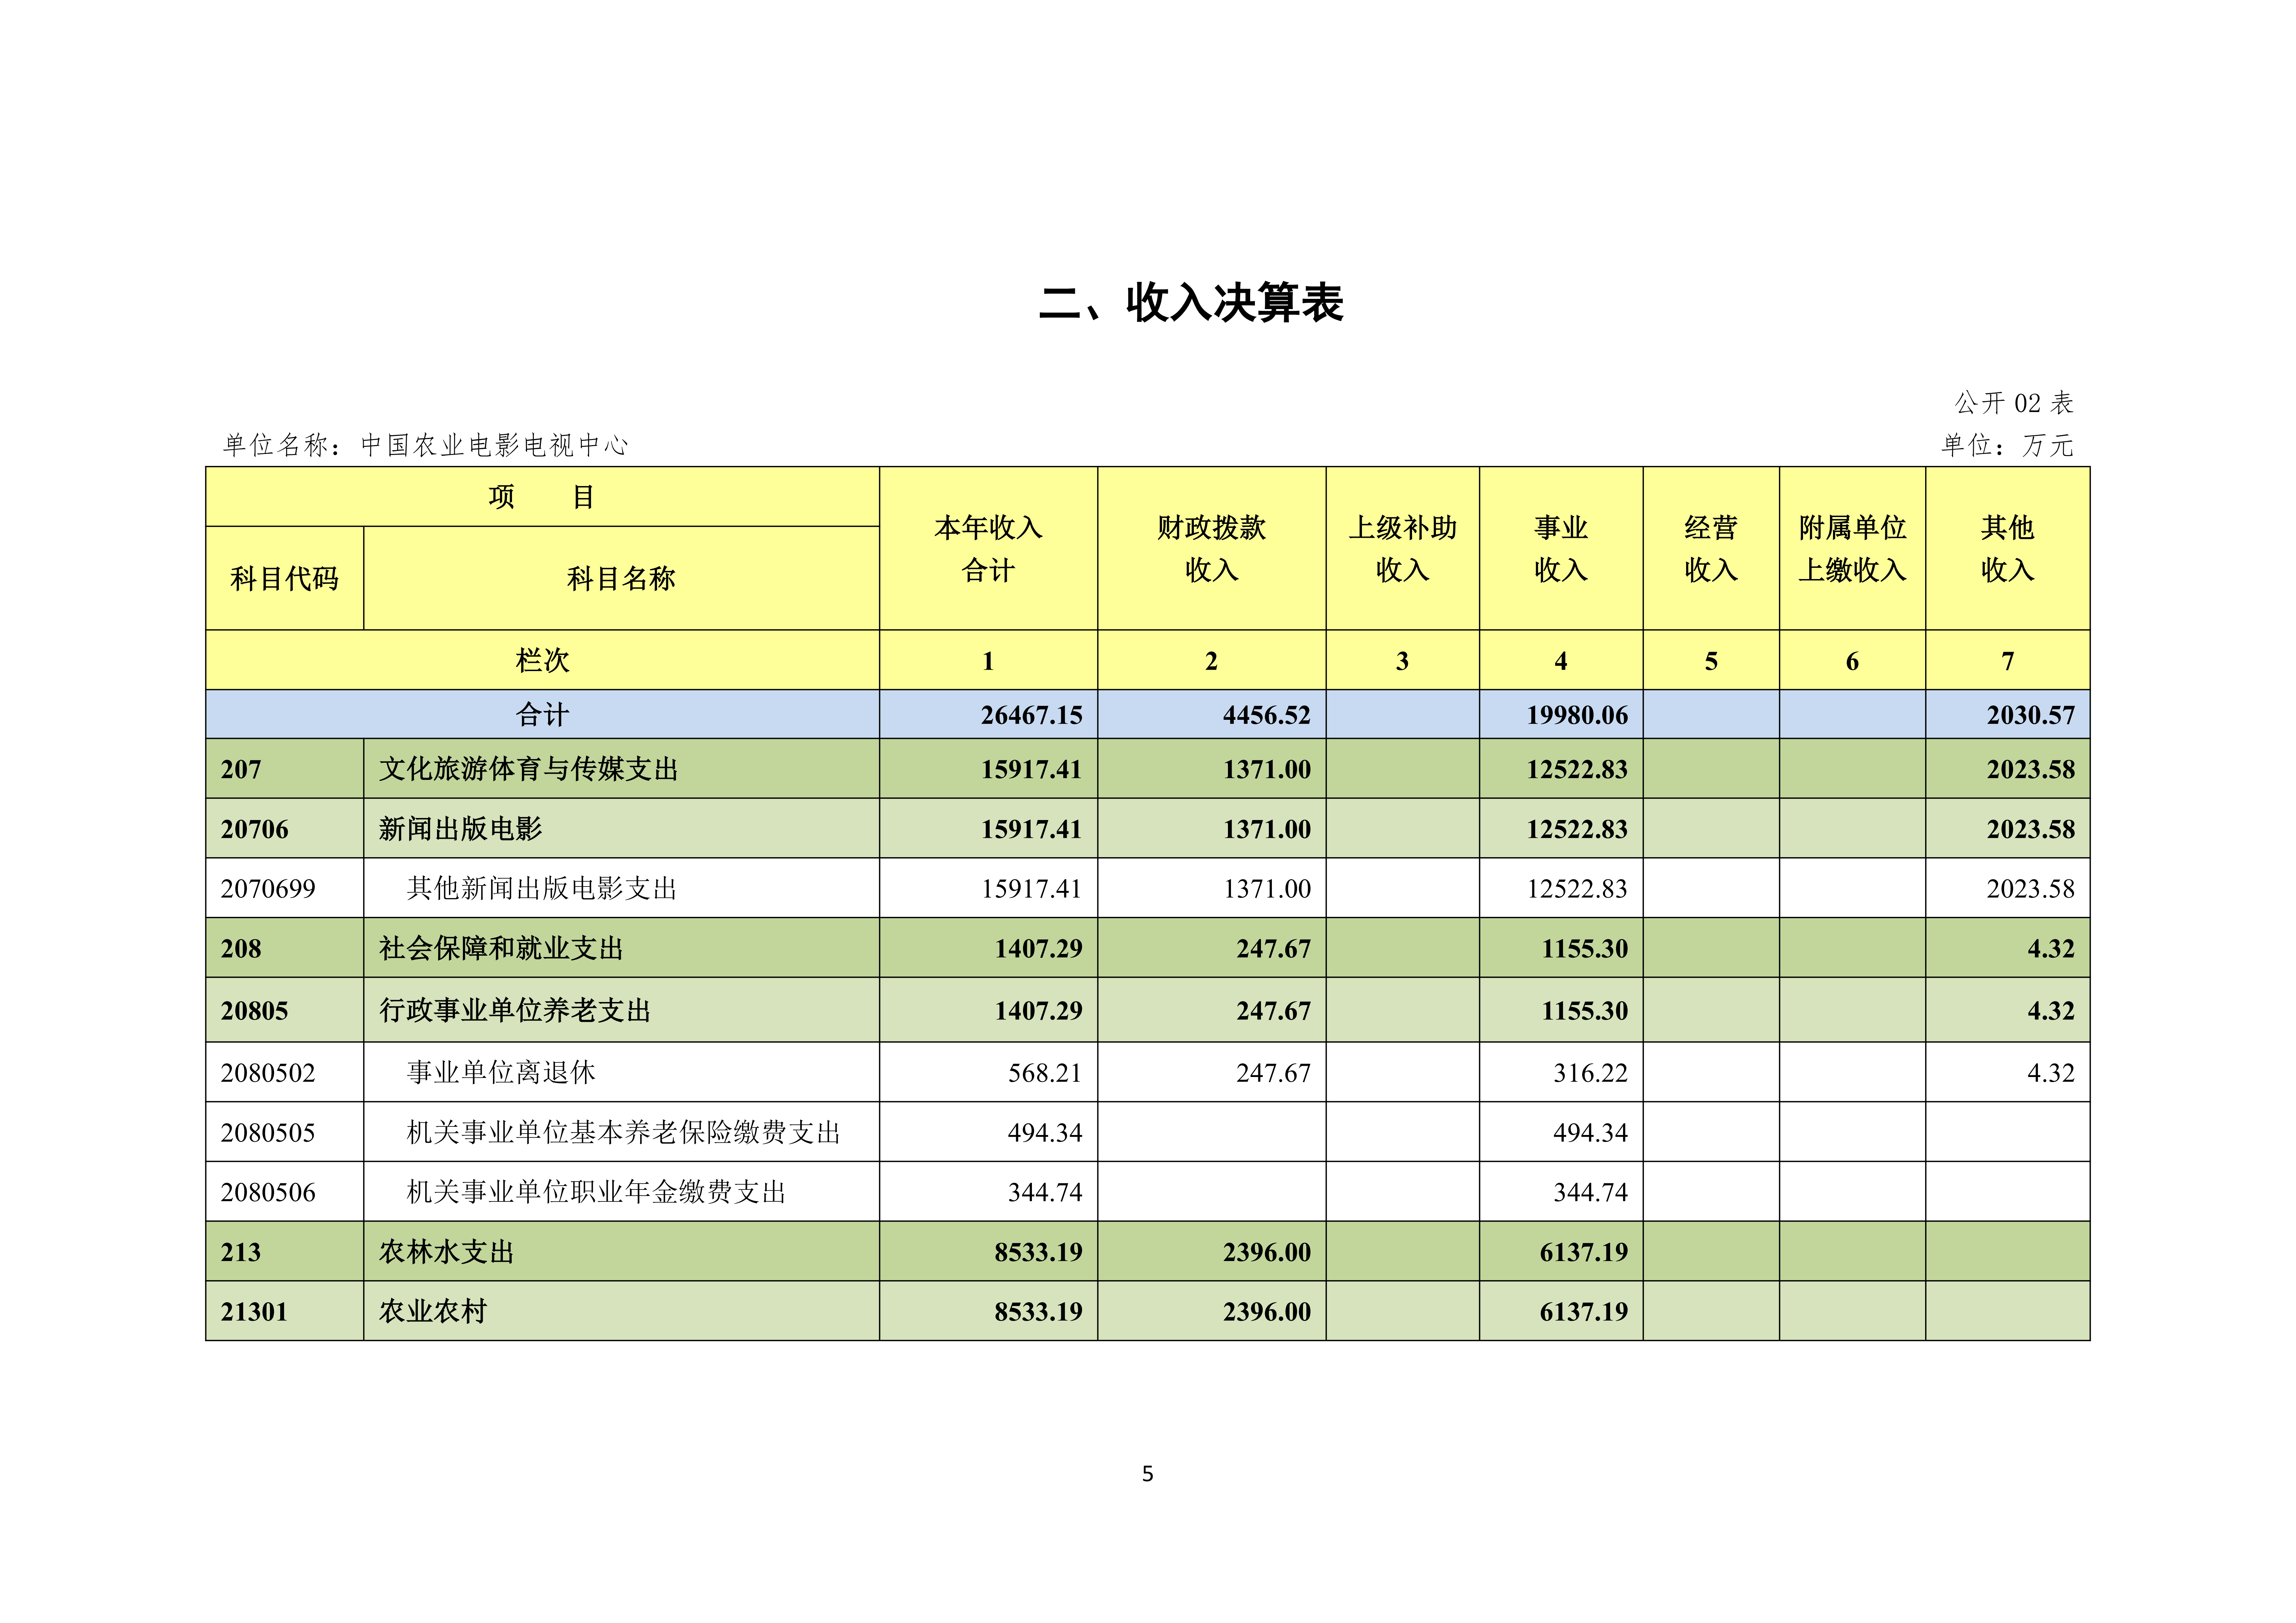Click subject code 2080505

268,1133
